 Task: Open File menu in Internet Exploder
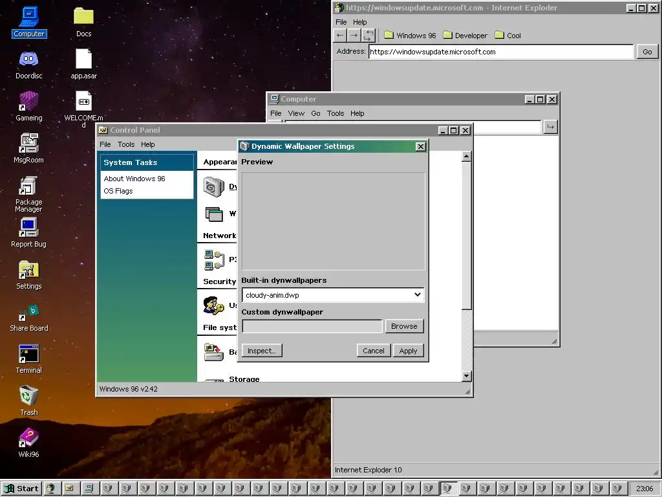pos(341,22)
